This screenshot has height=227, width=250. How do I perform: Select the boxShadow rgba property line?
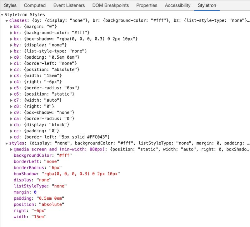coord(67,174)
